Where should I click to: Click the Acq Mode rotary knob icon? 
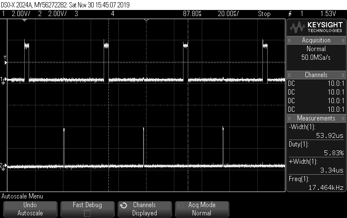pos(181,205)
